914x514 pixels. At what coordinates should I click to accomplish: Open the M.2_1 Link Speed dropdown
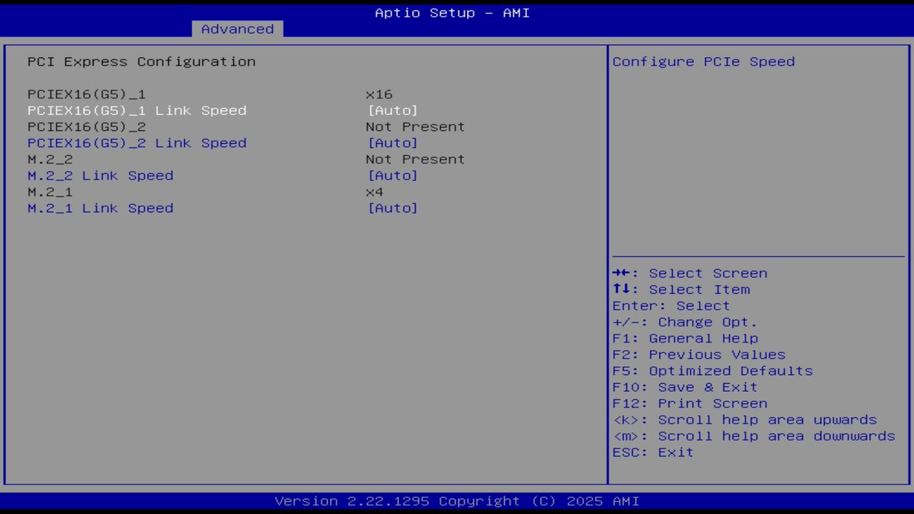[393, 208]
